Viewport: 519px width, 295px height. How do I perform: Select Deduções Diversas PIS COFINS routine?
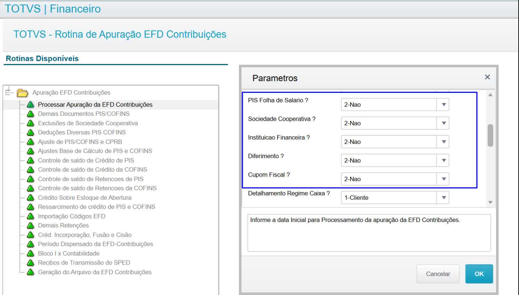coord(82,132)
